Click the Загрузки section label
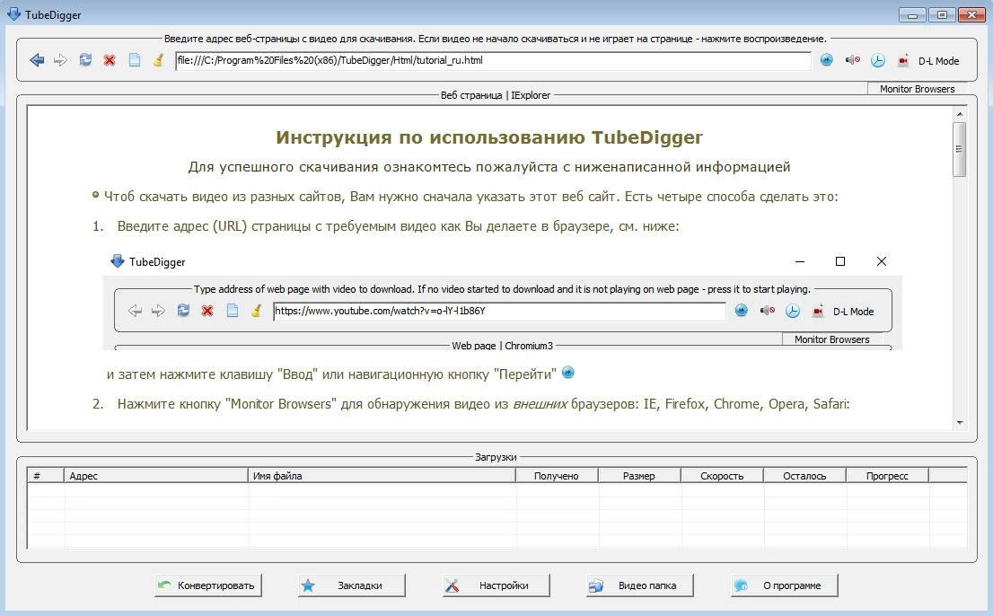The width and height of the screenshot is (993, 616). (496, 456)
